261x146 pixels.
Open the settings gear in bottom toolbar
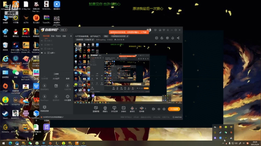(x=164, y=109)
